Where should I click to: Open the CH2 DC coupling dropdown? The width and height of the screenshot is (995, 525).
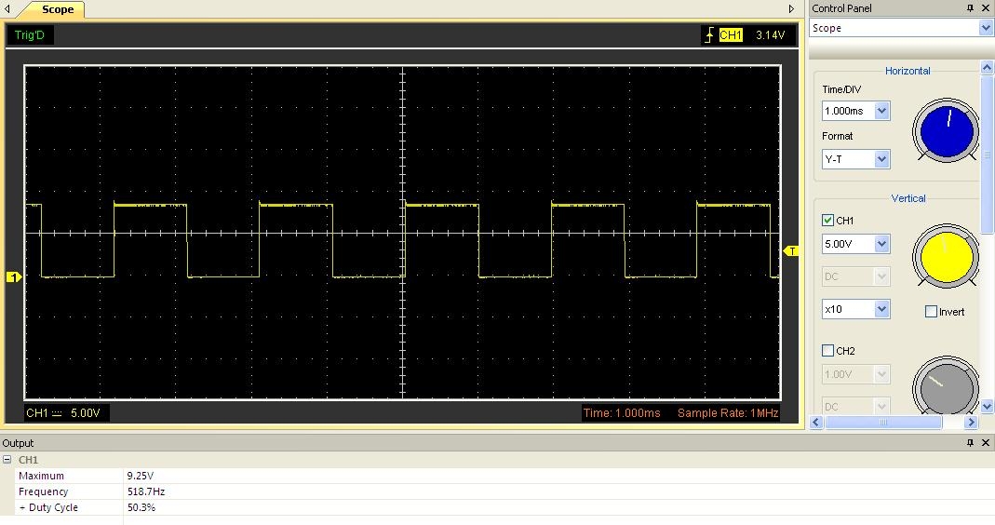[882, 406]
